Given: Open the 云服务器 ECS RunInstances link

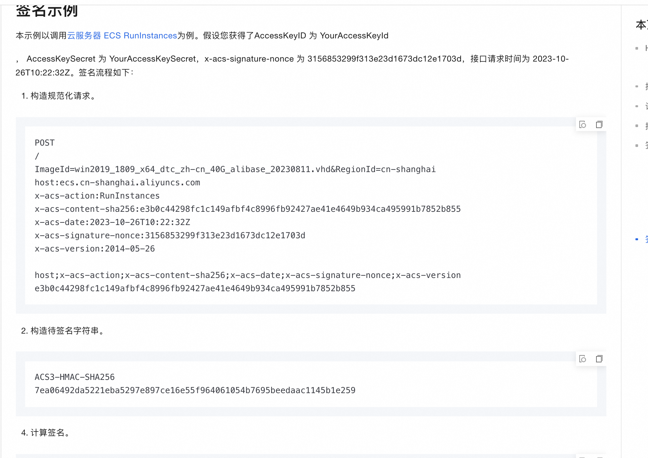Looking at the screenshot, I should coord(122,36).
